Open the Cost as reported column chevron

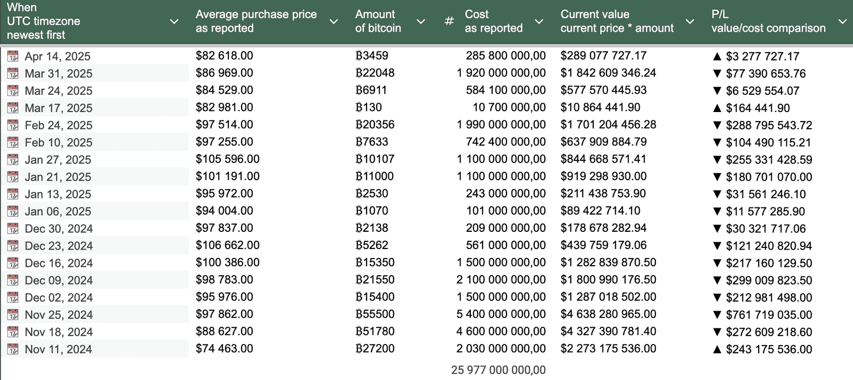pos(539,22)
